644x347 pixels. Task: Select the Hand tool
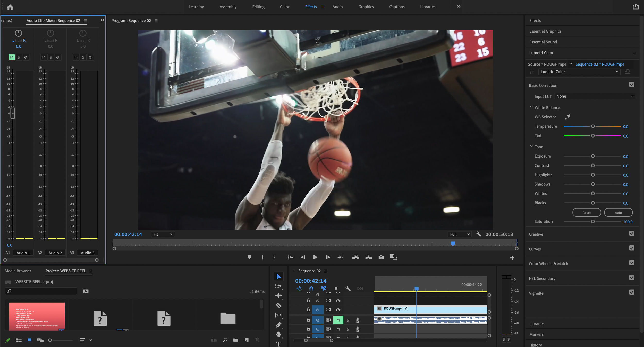point(278,334)
